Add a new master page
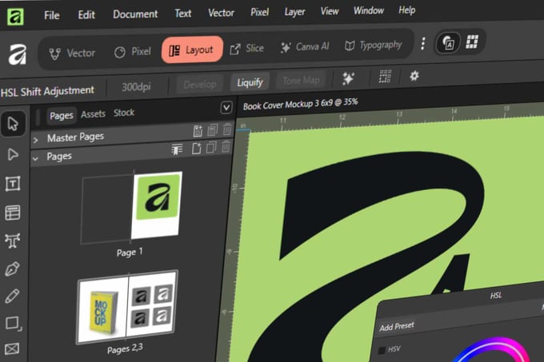The image size is (544, 362). [x=198, y=131]
